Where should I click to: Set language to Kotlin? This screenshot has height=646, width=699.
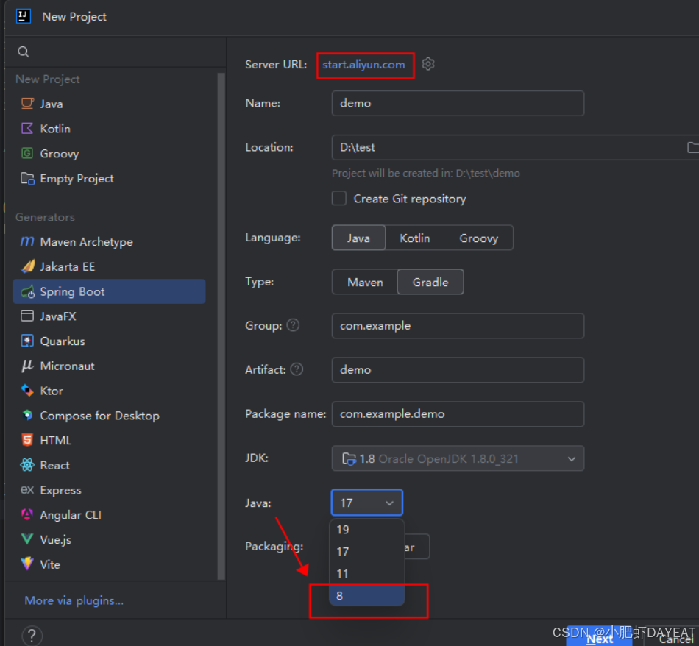[x=414, y=238]
